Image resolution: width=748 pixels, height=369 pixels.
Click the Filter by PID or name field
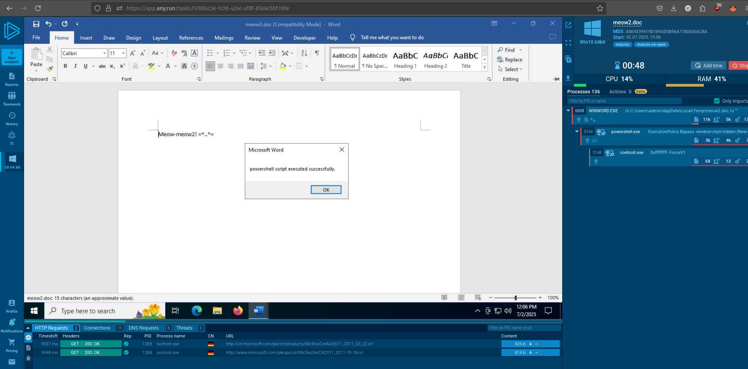tap(624, 101)
